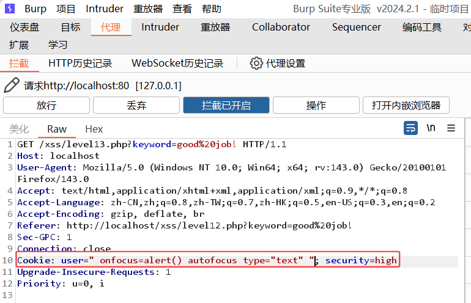Open the 查看 menu
This screenshot has width=471, height=303.
pos(182,9)
